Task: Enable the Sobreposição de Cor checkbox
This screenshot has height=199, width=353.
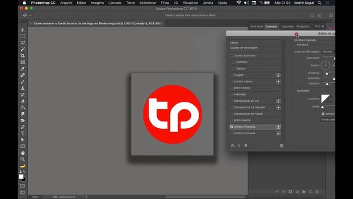Action: click(x=232, y=101)
